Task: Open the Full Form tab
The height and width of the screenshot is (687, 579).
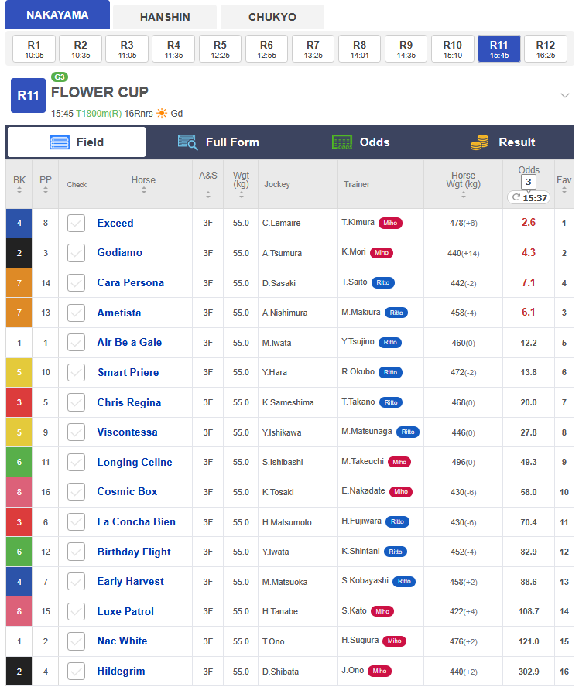Action: (x=218, y=142)
